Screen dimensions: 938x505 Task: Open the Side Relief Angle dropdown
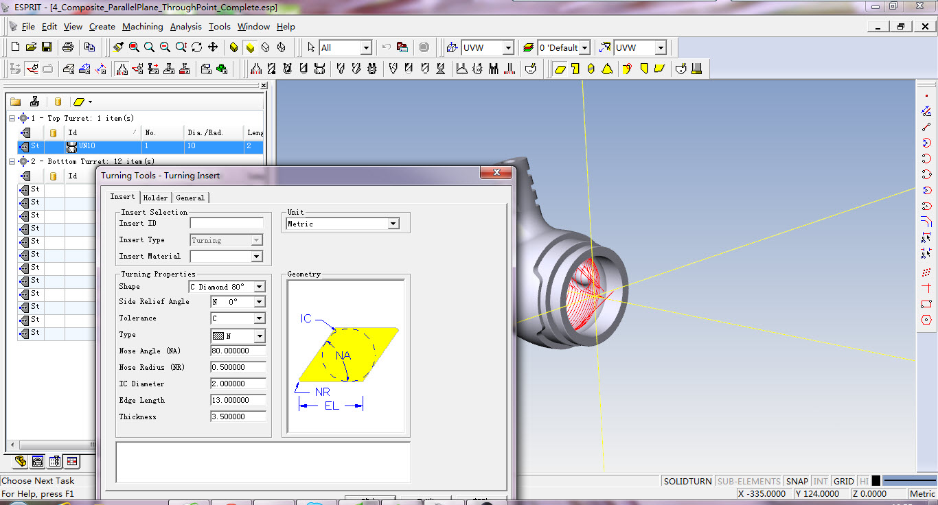(260, 302)
